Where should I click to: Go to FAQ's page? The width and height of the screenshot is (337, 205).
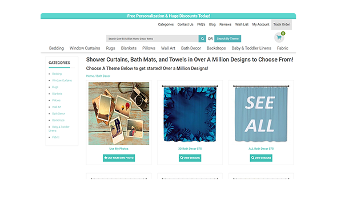click(x=201, y=24)
